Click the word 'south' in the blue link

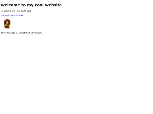click(x=7, y=15)
